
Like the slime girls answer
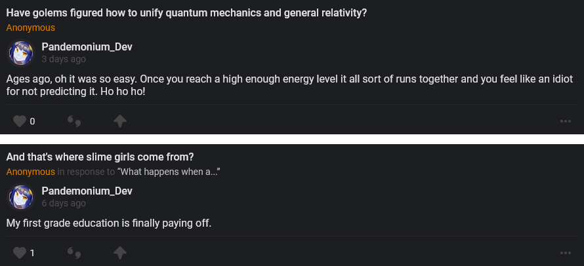(20, 252)
